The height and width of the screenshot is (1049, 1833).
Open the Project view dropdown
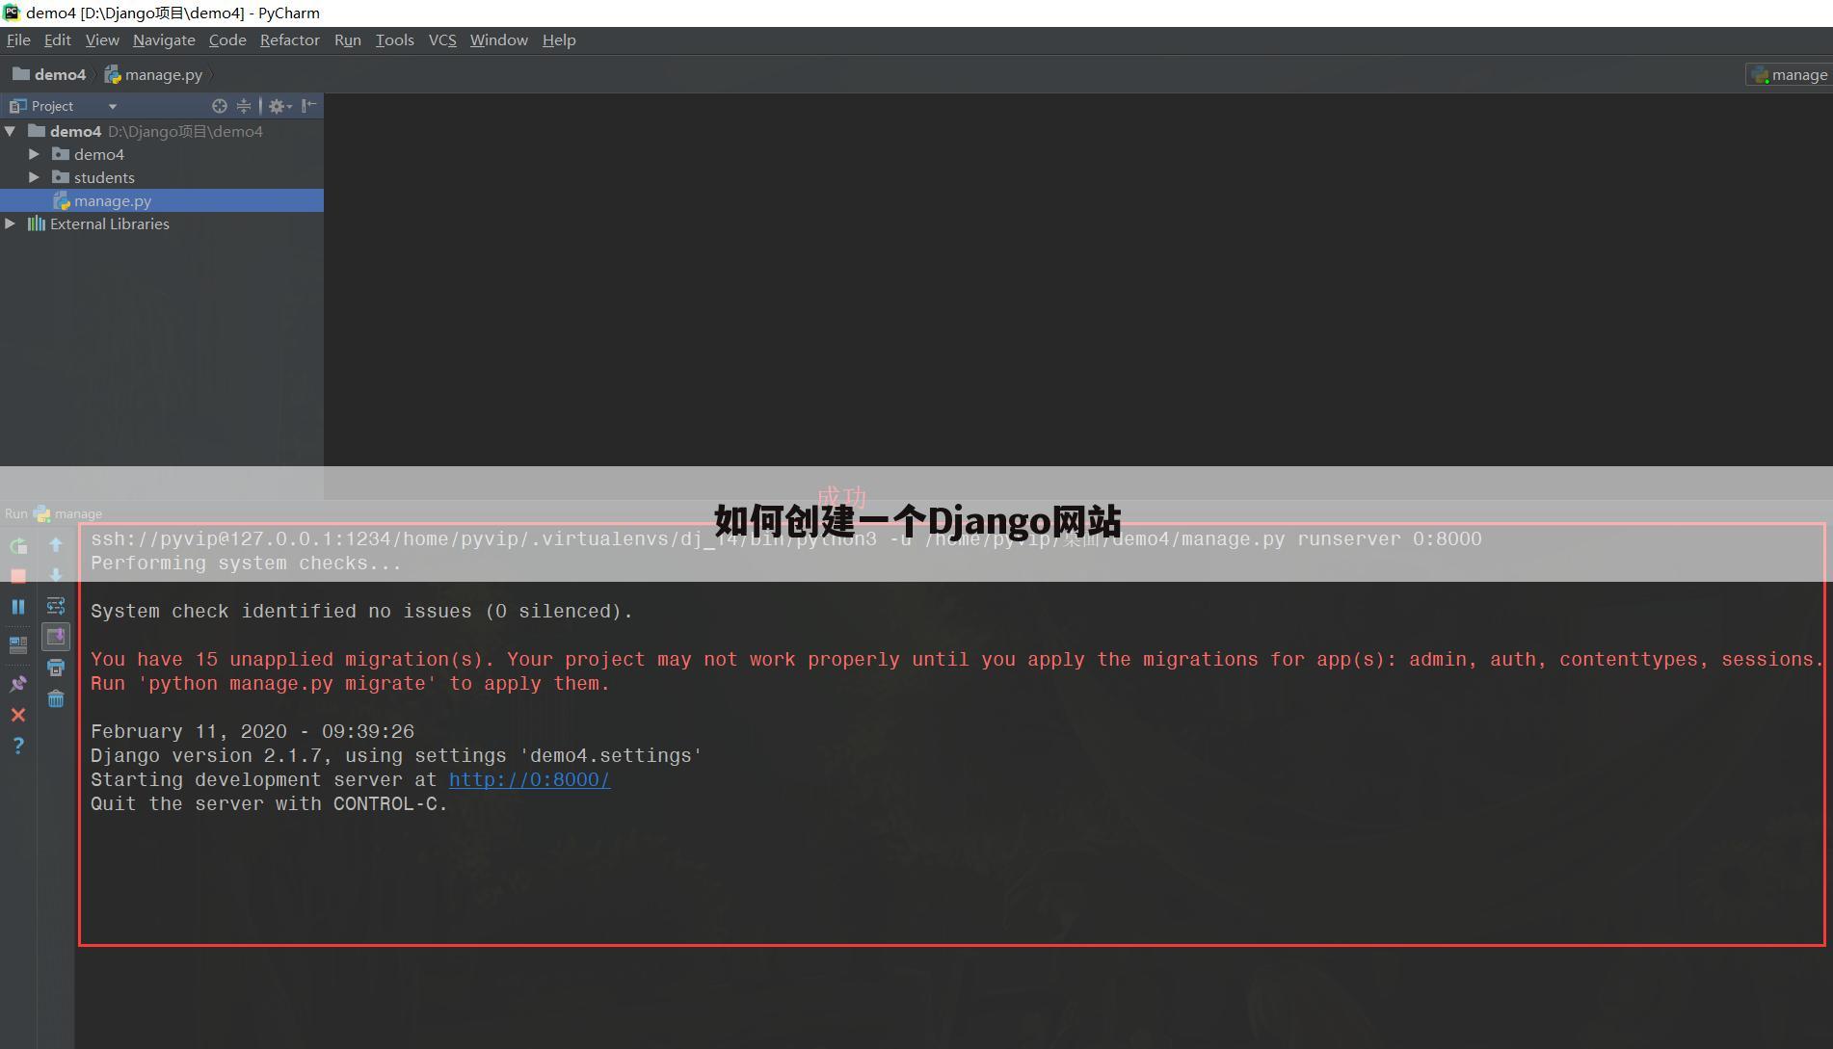pos(112,106)
